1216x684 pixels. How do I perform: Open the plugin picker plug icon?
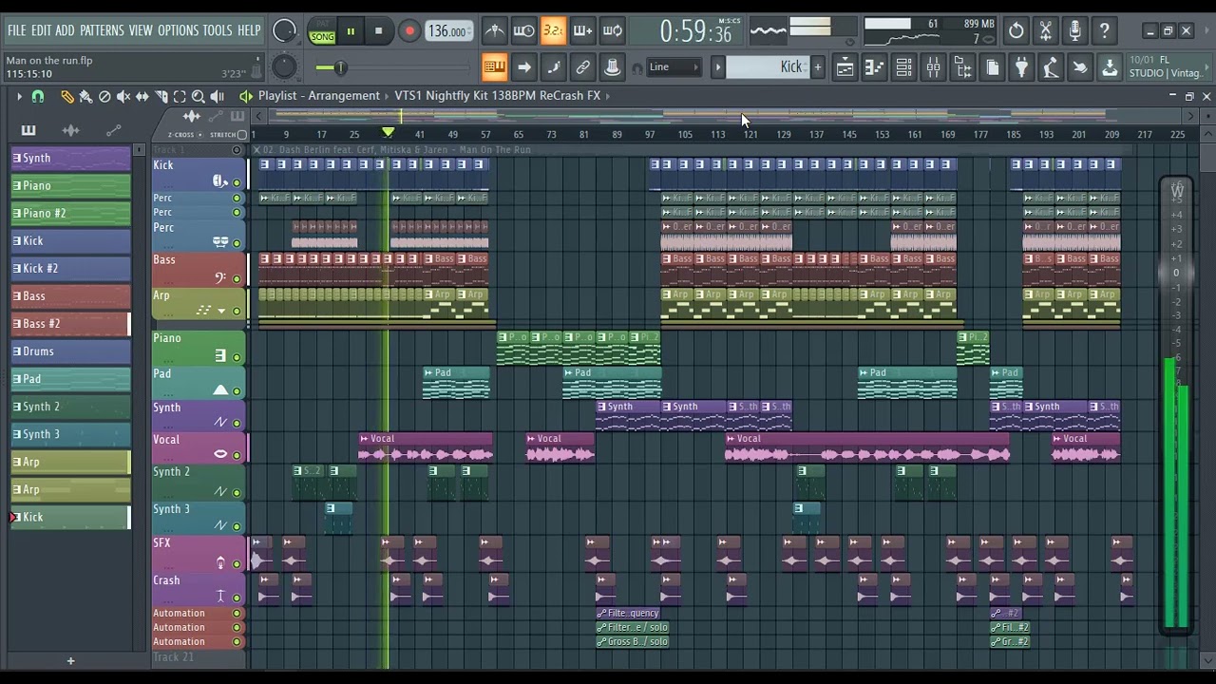[1021, 67]
